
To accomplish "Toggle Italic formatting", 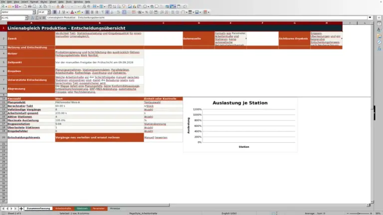I will tap(59, 12).
